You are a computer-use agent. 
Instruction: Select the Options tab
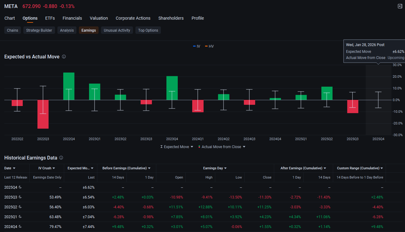(30, 18)
